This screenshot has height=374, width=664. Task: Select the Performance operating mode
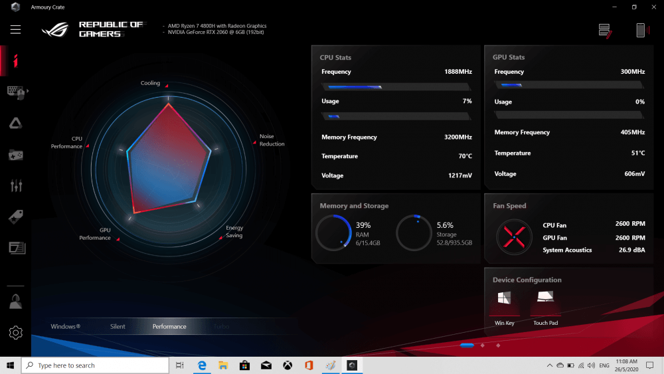(x=169, y=327)
